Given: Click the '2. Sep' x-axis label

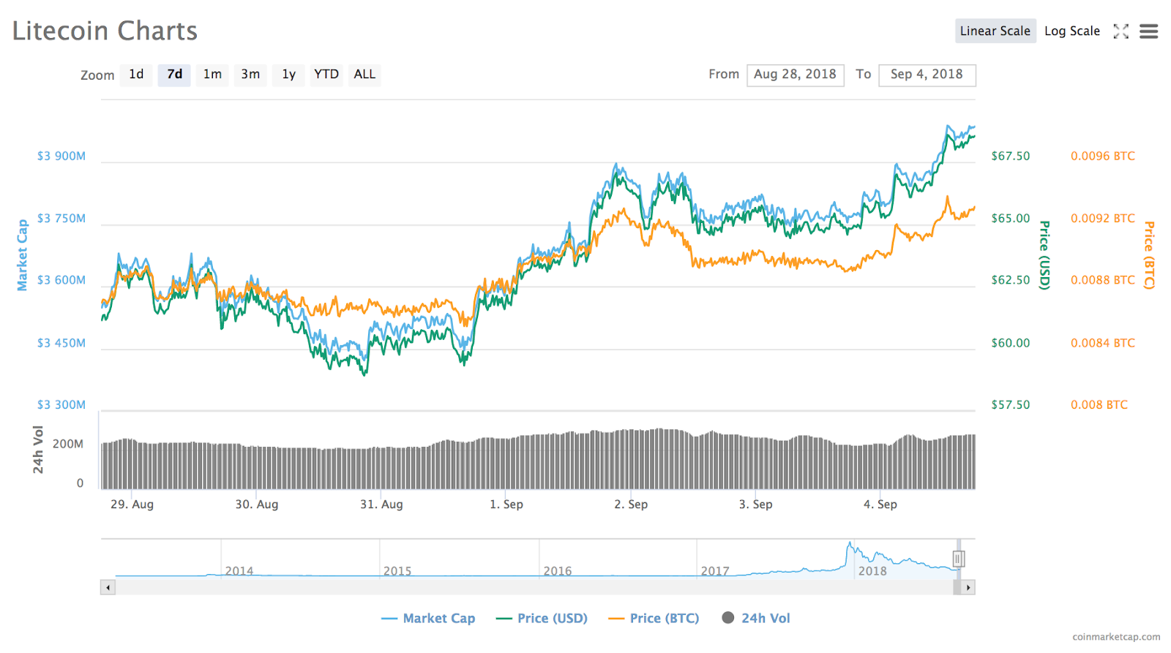Looking at the screenshot, I should pos(631,505).
